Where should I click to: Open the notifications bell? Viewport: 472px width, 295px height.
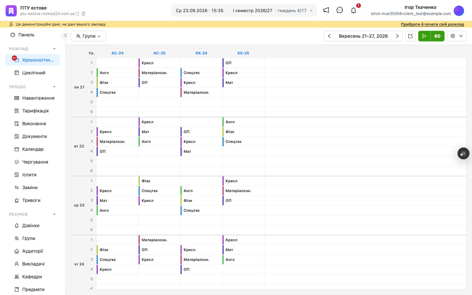coord(353,10)
